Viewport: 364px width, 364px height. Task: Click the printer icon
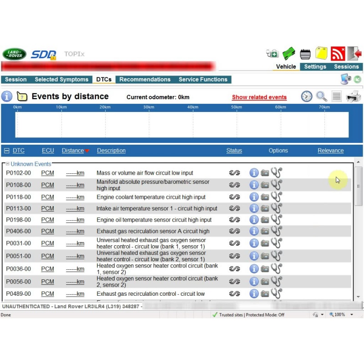(x=354, y=96)
